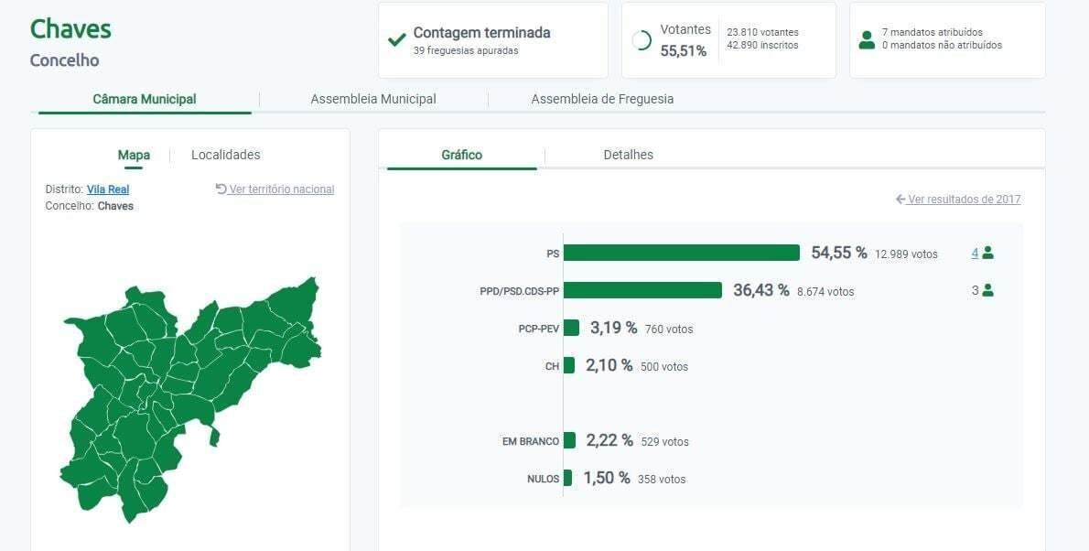This screenshot has width=1089, height=551.
Task: Click the person icon next to mandatos atribuídos
Action: tap(867, 39)
